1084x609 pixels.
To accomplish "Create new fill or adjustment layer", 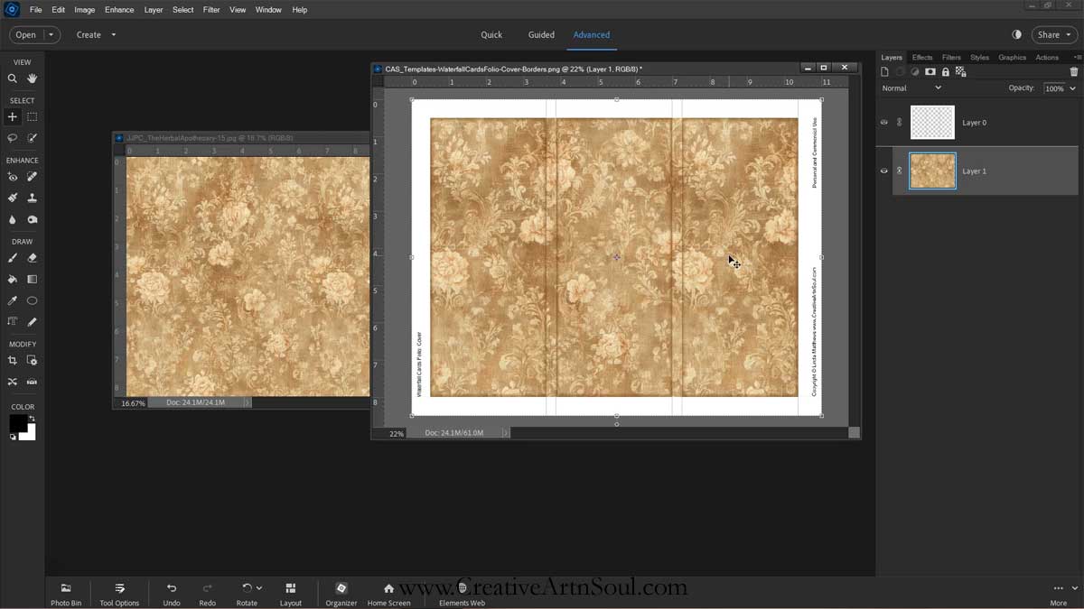I will pos(916,71).
